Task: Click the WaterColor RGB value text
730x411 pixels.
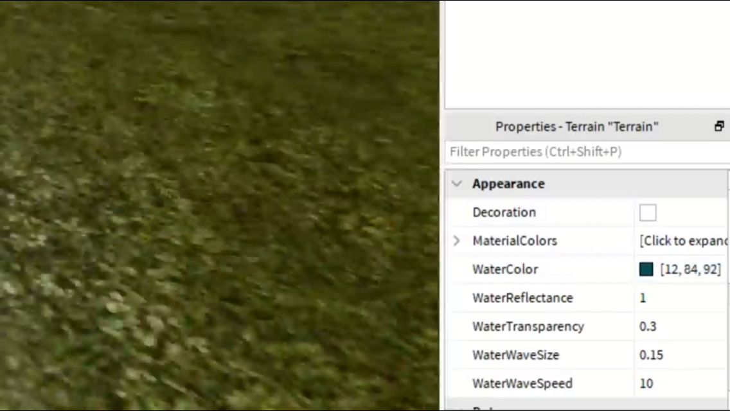Action: click(x=690, y=269)
